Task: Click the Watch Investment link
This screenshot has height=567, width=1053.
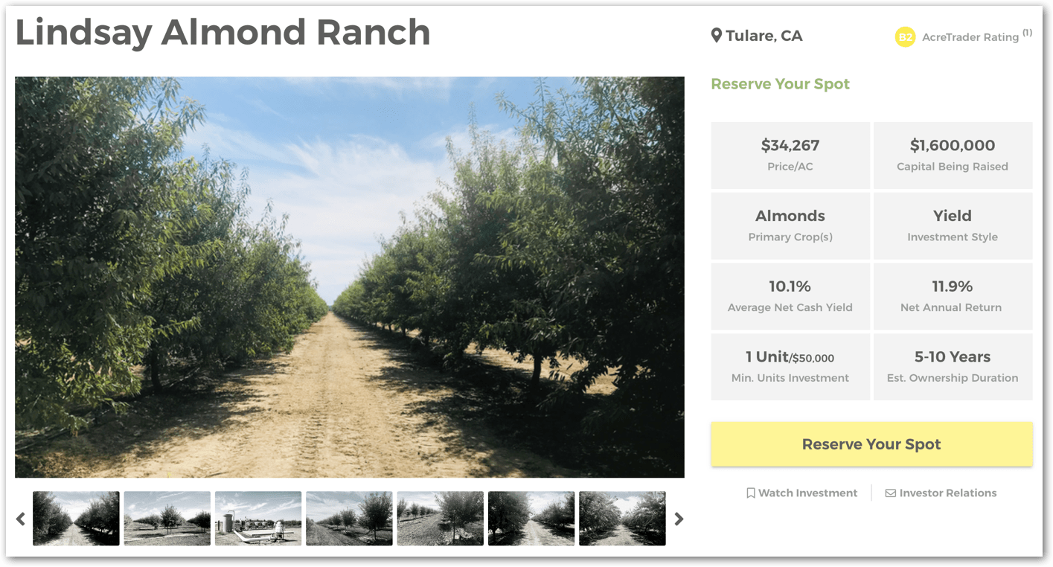Action: click(x=807, y=493)
